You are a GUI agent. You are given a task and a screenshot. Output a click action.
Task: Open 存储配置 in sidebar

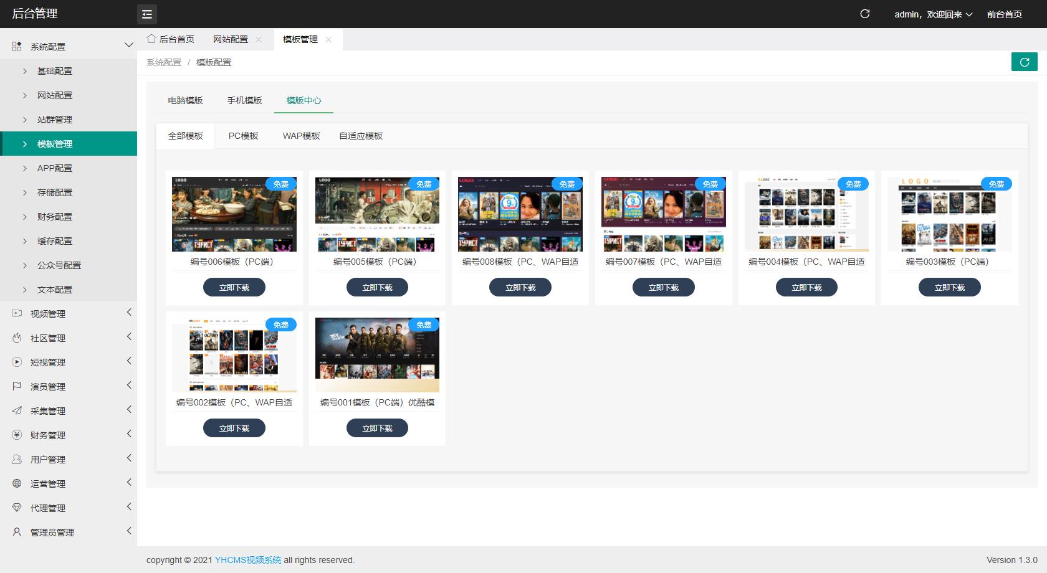tap(69, 192)
